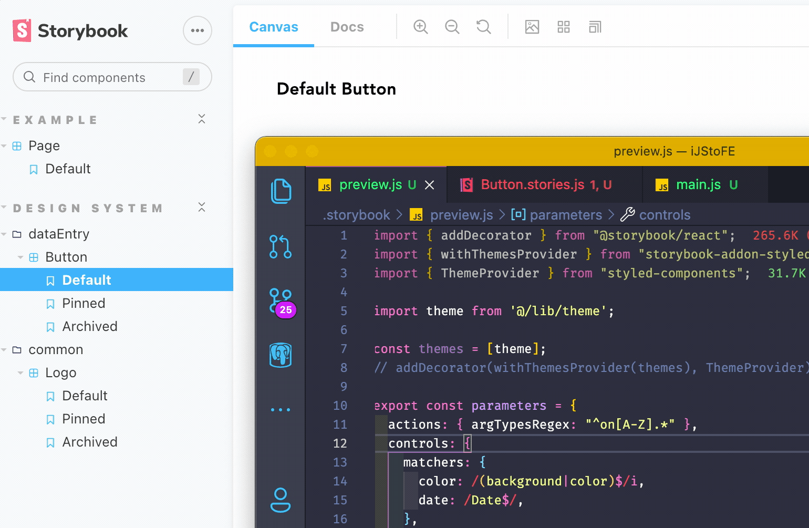
Task: Click the .storybook breadcrumb segment
Action: pos(357,215)
